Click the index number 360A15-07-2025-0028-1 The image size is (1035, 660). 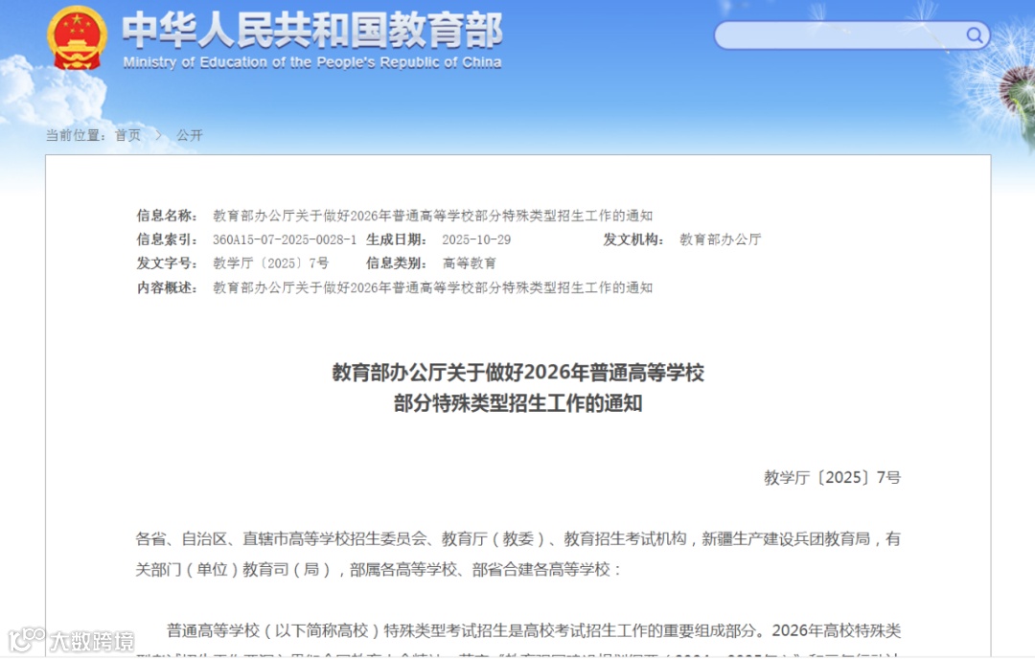285,239
